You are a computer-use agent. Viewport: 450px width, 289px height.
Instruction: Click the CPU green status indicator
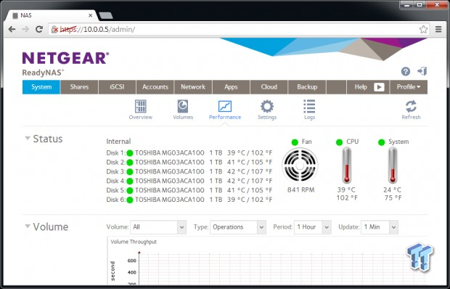click(x=339, y=142)
